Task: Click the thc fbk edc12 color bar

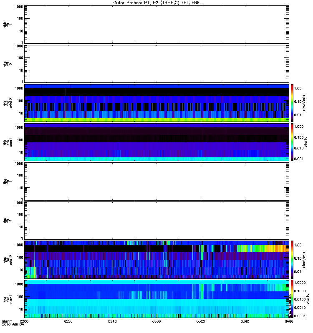Action: 292,259
